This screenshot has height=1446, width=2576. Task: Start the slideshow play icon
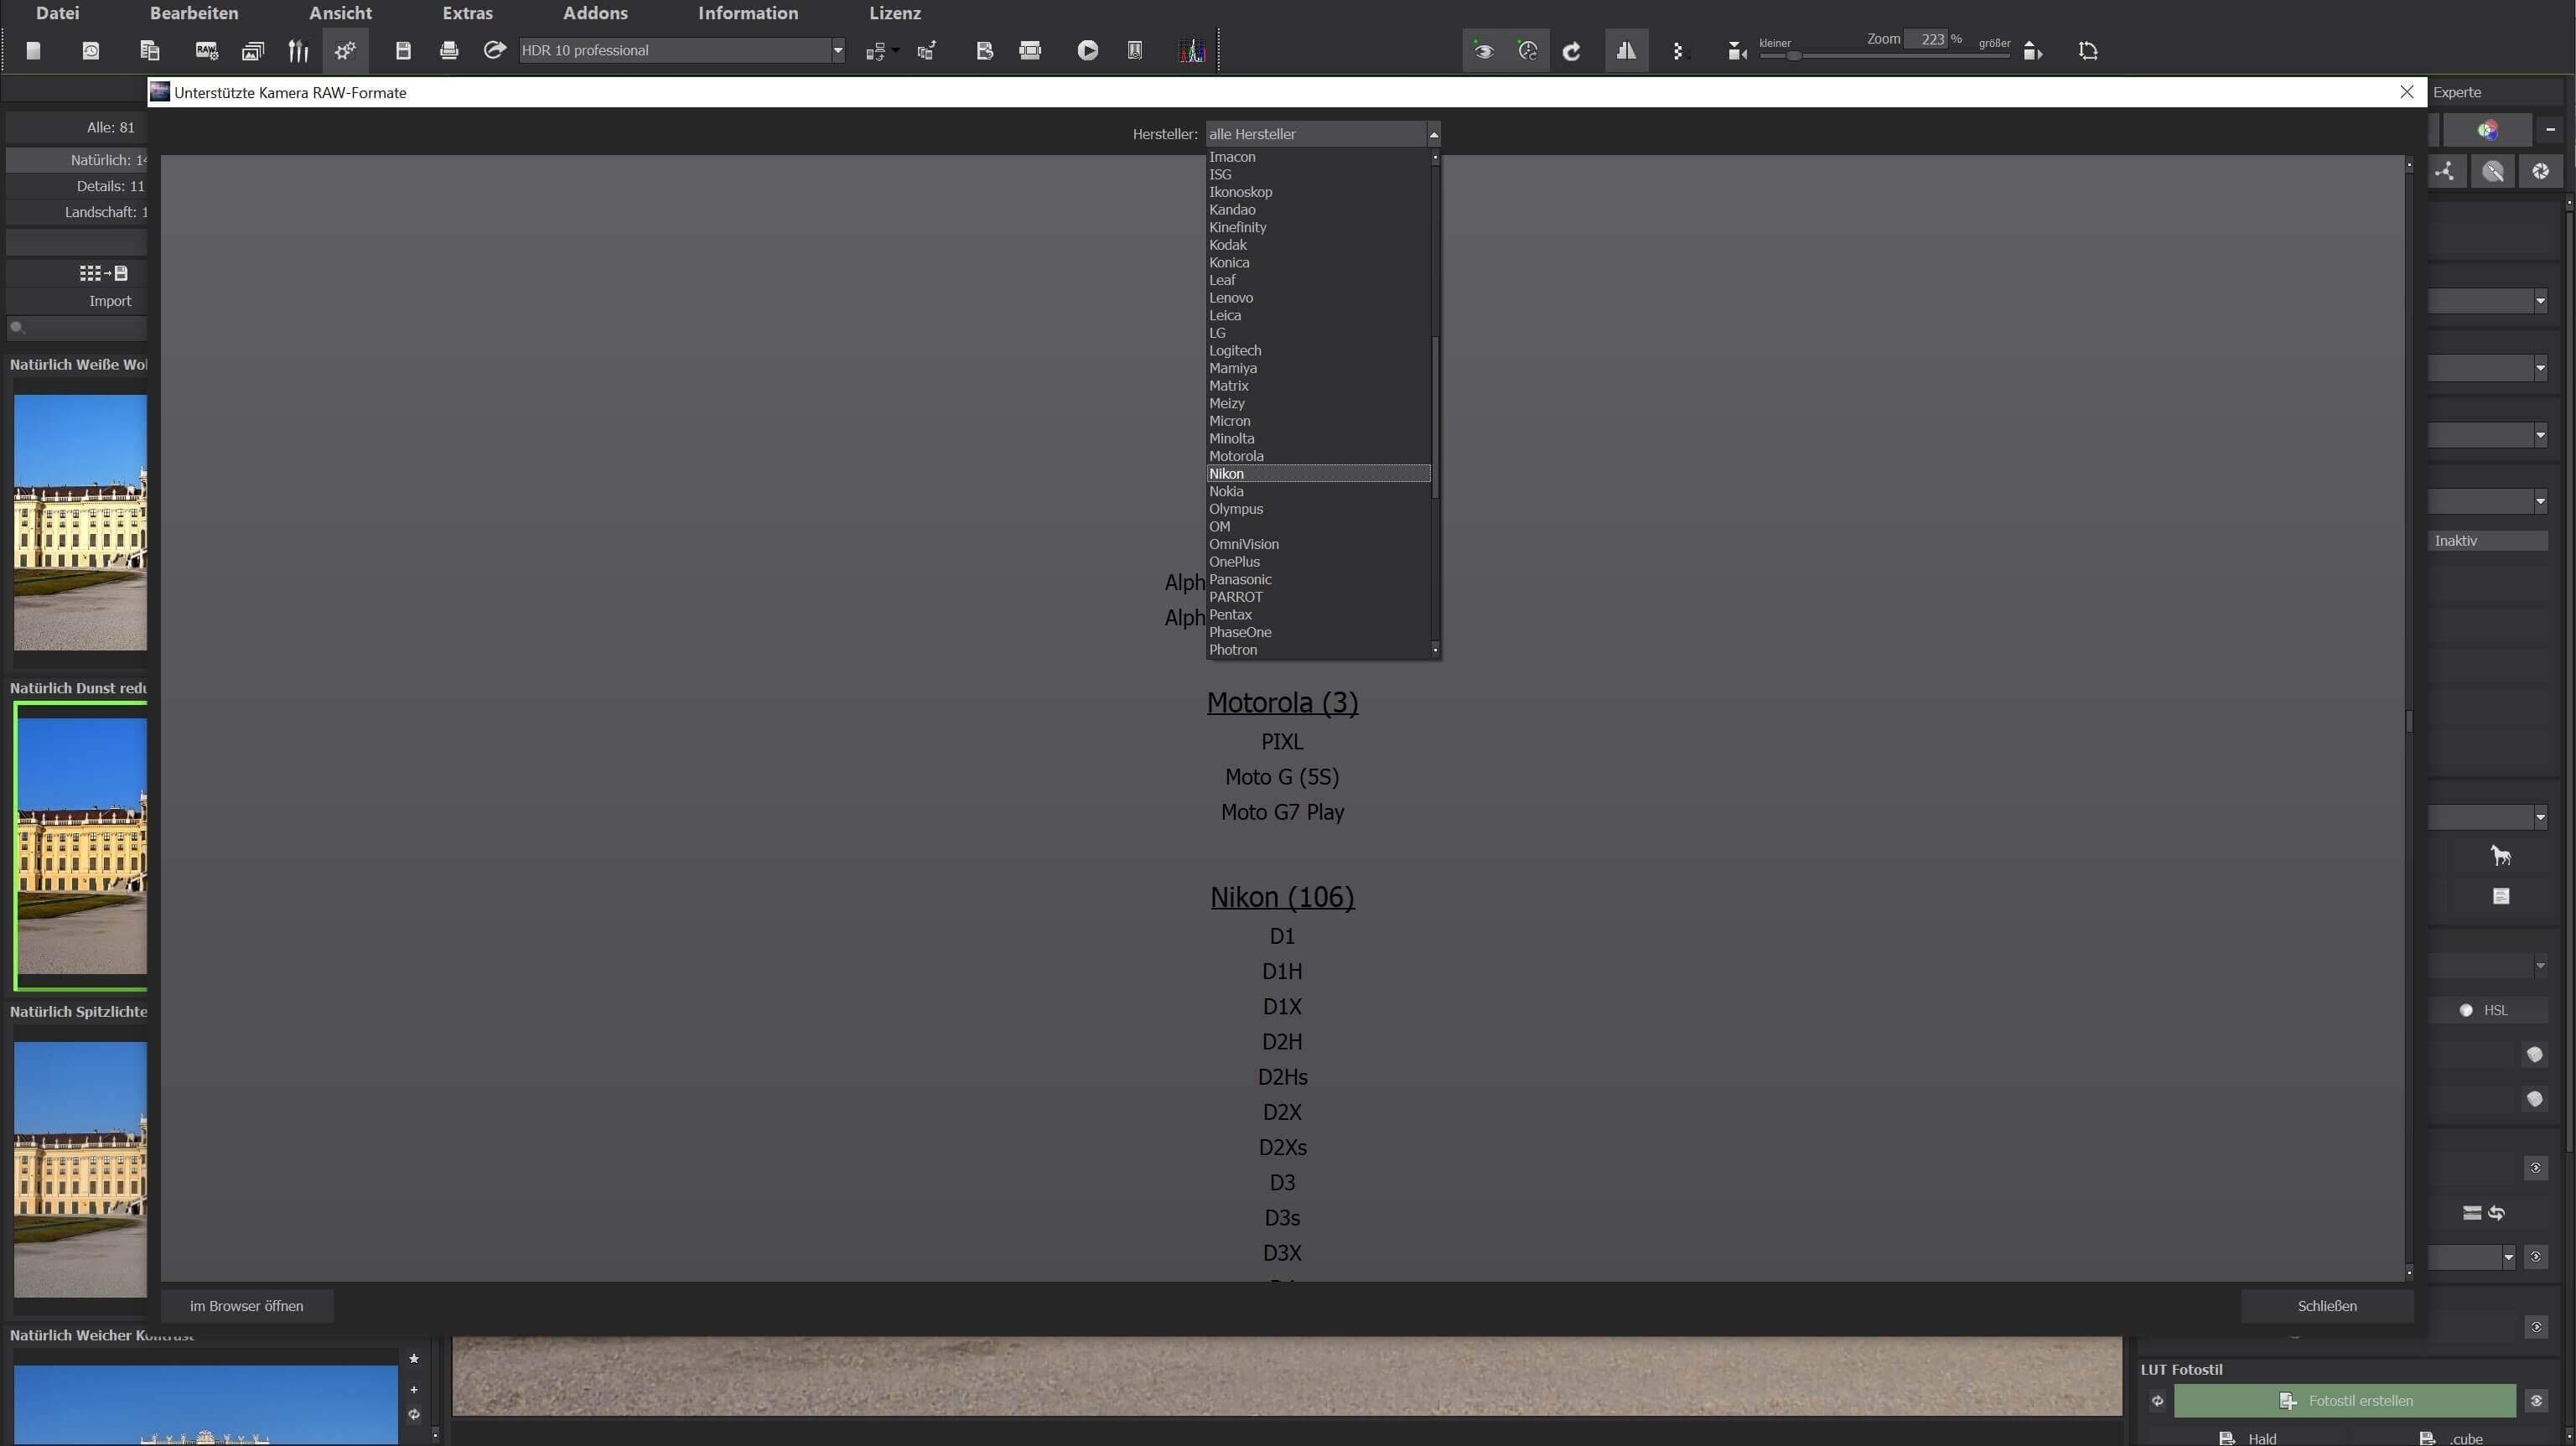coord(1088,50)
